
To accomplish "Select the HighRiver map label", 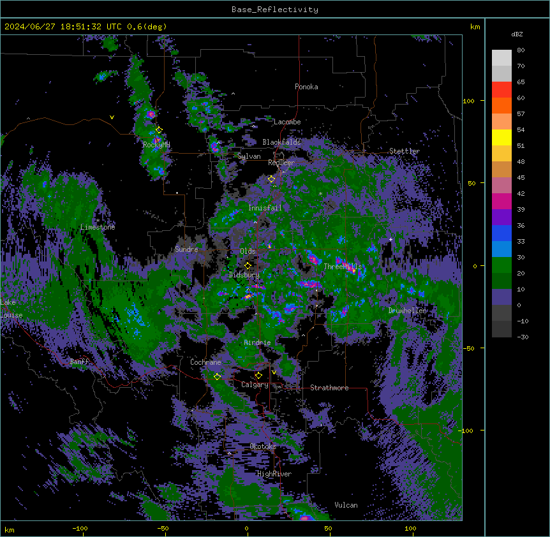I will pos(274,474).
